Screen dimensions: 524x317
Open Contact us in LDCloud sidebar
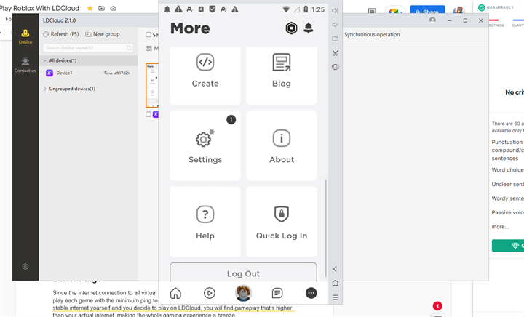[x=25, y=65]
